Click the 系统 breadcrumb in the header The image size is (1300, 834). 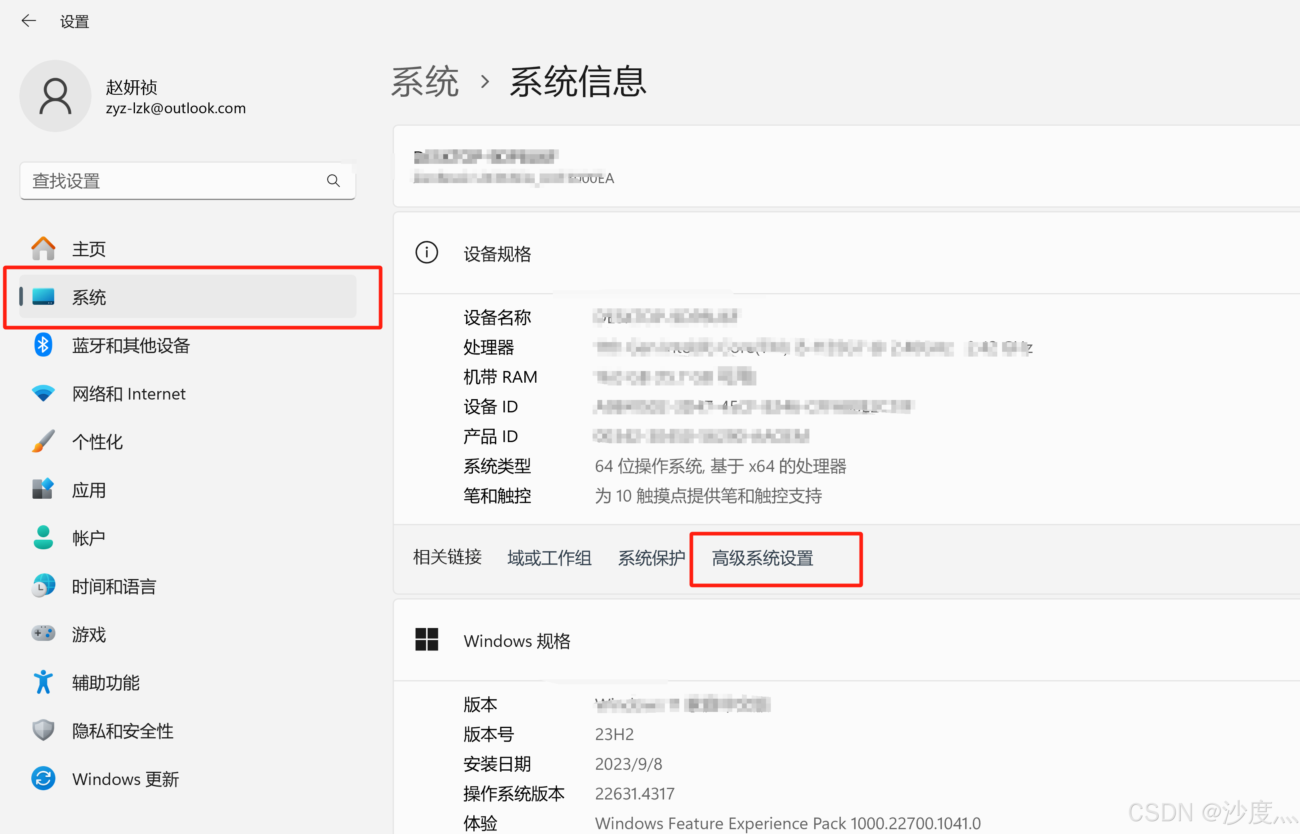pos(425,82)
